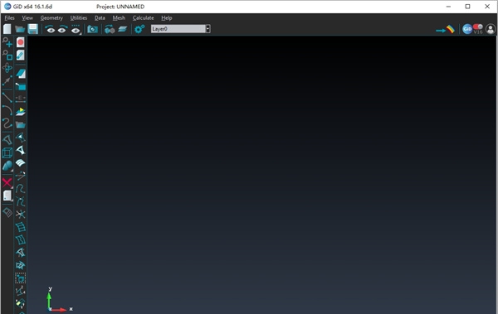The width and height of the screenshot is (498, 314).
Task: Open the layers window icon
Action: (122, 30)
